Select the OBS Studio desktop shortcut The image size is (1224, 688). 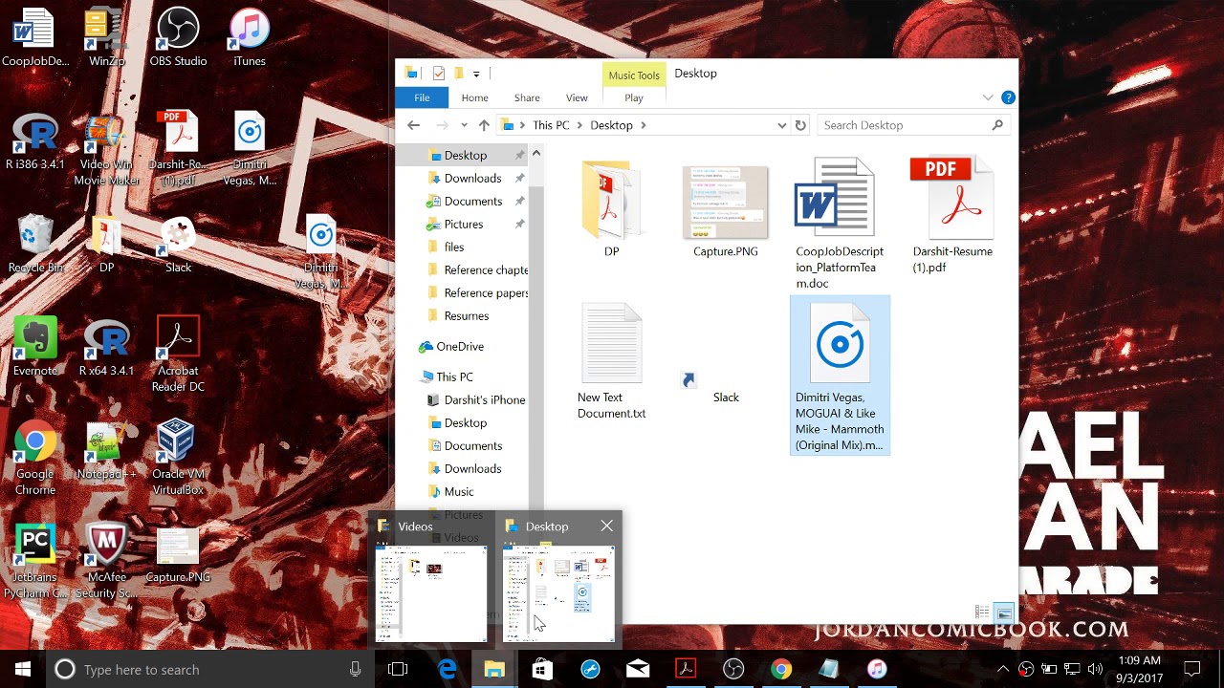pyautogui.click(x=178, y=38)
